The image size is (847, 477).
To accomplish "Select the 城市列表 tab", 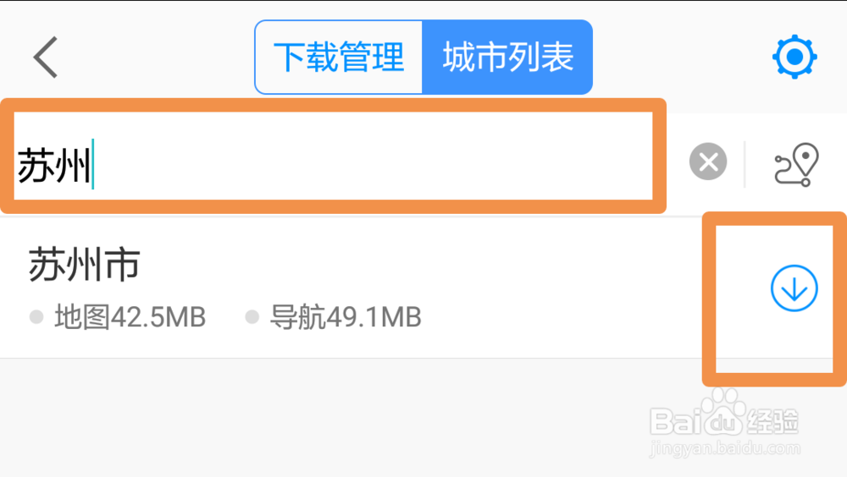I will [507, 58].
